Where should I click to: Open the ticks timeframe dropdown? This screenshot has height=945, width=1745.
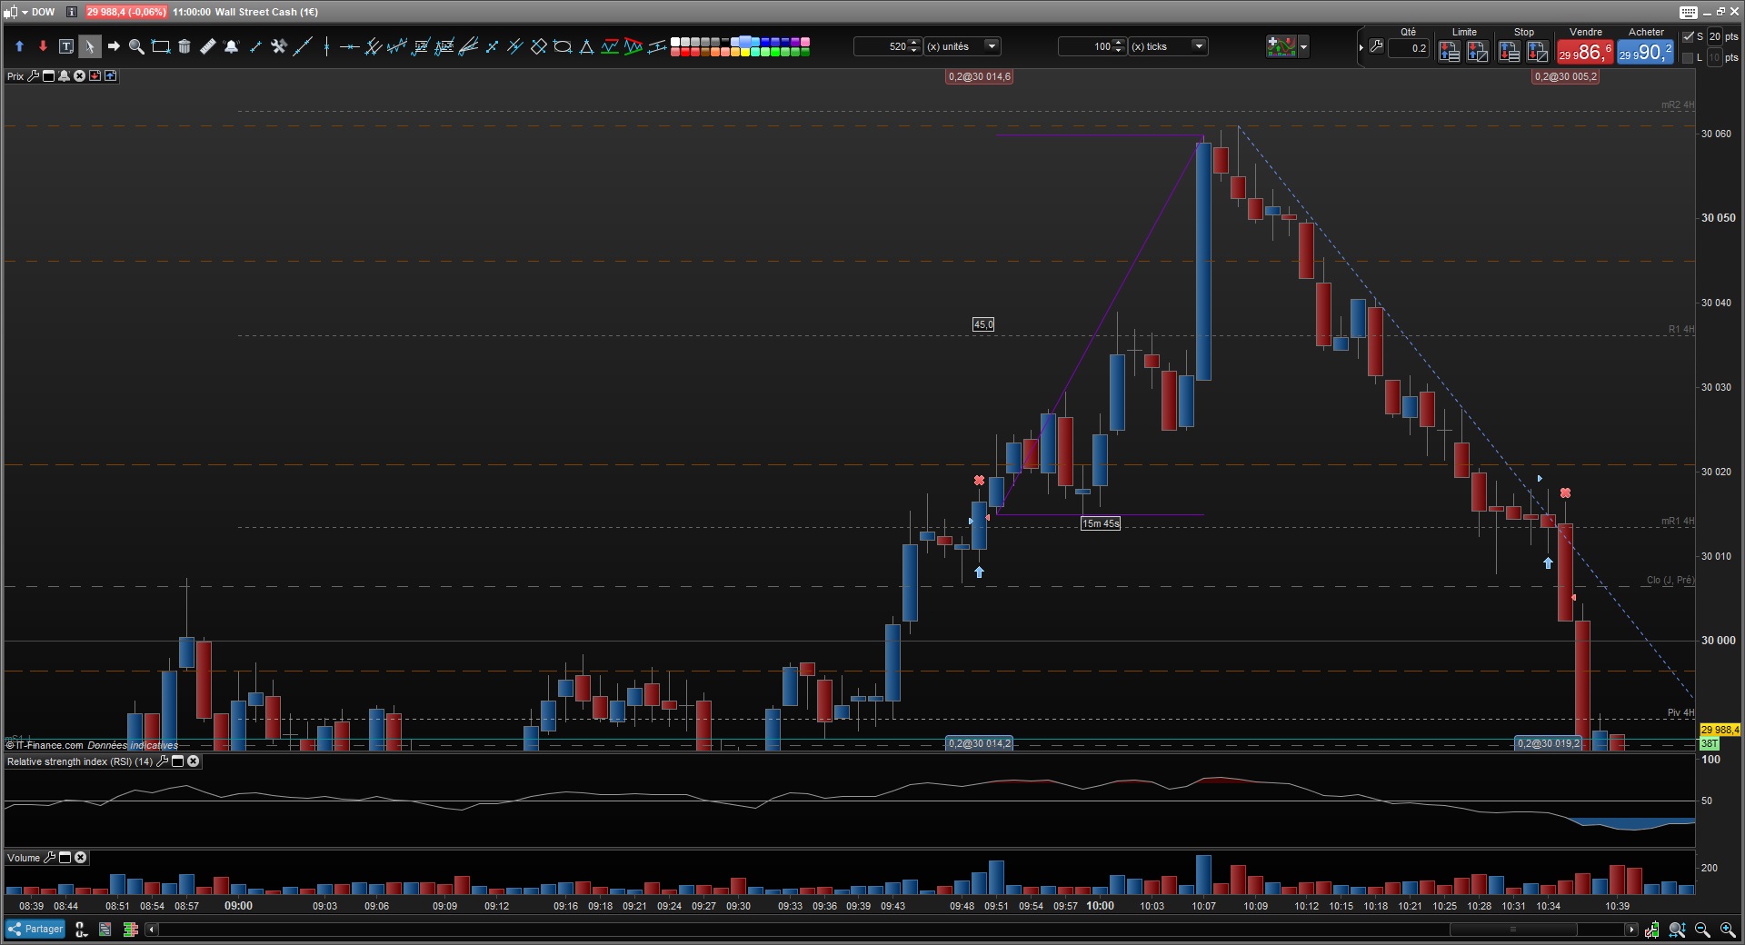pos(1199,46)
